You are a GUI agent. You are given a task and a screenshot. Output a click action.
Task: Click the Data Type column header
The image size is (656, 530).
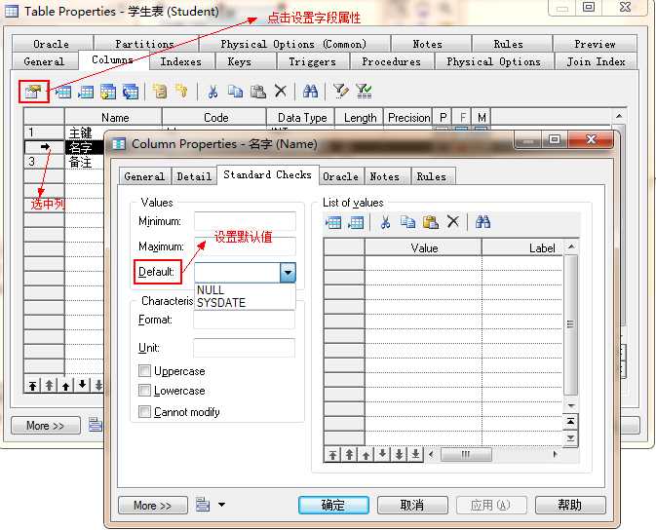(301, 118)
